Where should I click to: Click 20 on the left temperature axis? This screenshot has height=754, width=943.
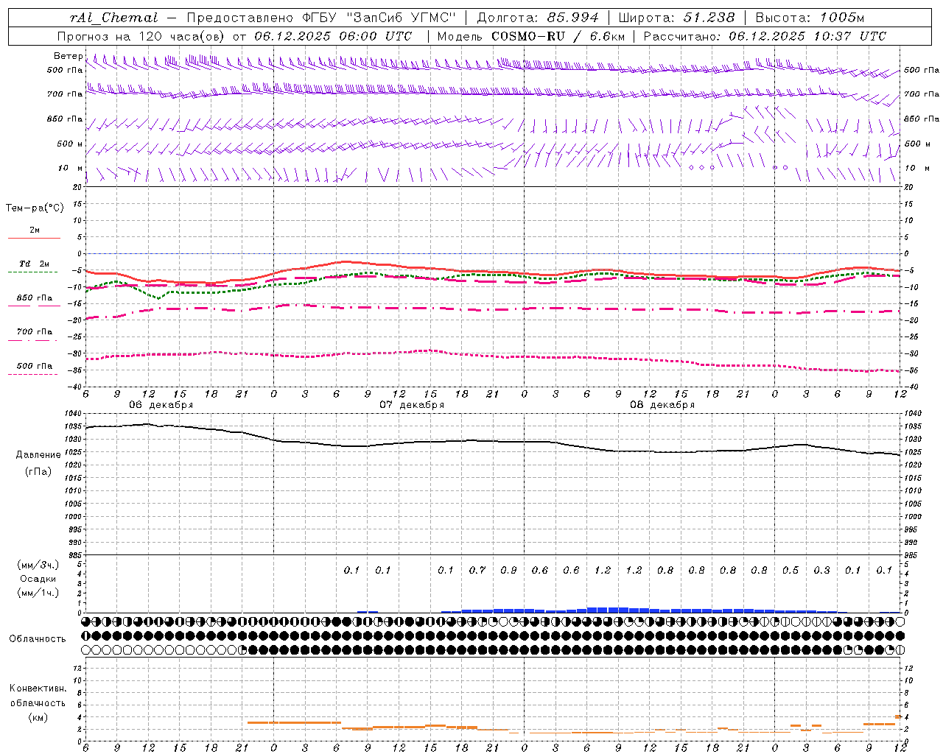pos(77,188)
